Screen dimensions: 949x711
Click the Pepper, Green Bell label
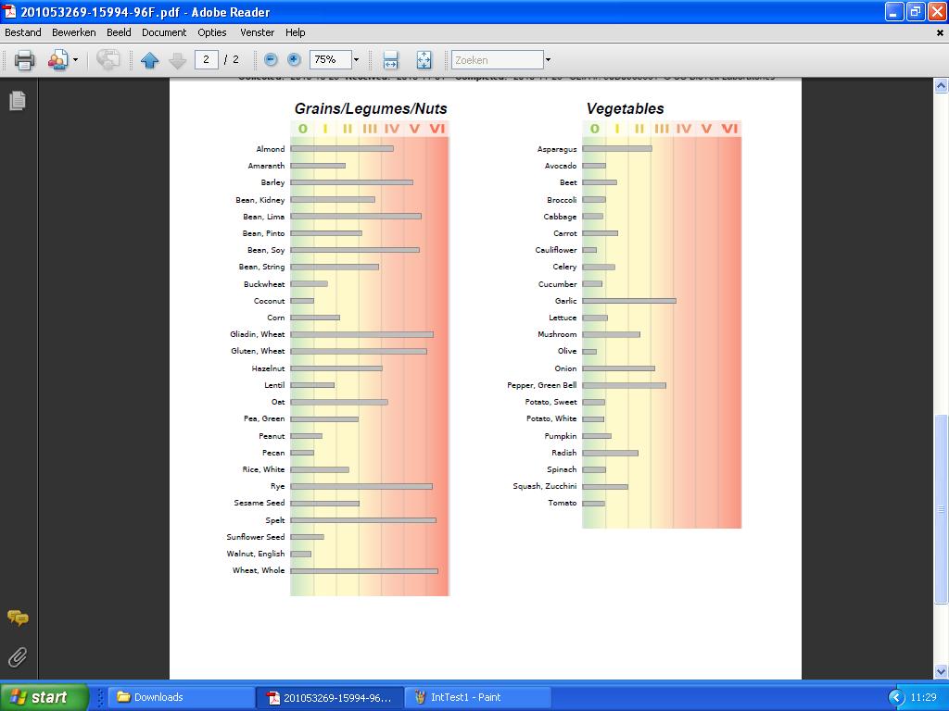coord(541,385)
